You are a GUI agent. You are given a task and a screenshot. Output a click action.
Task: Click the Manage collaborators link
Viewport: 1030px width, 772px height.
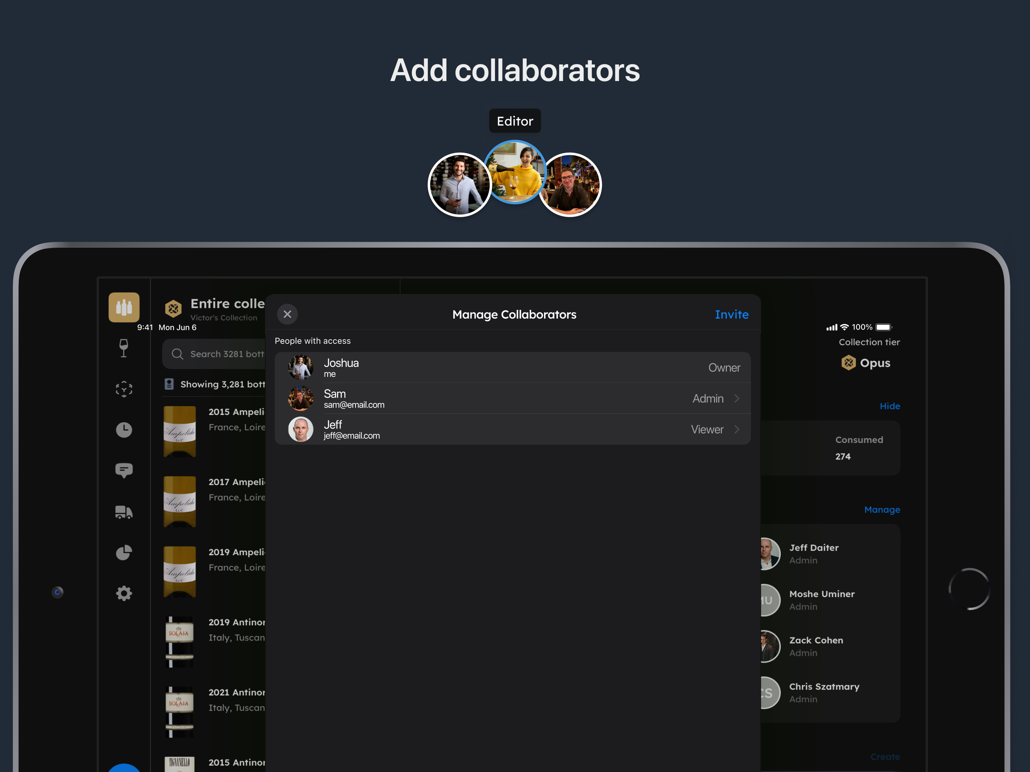pyautogui.click(x=882, y=509)
